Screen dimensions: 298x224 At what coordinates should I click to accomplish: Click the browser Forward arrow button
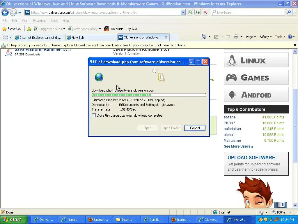pyautogui.click(x=13, y=13)
